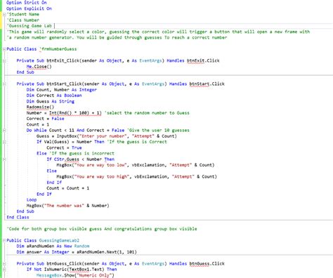
Task: Collapse the Public Class frmNumberGuess region
Action: pos(4,49)
